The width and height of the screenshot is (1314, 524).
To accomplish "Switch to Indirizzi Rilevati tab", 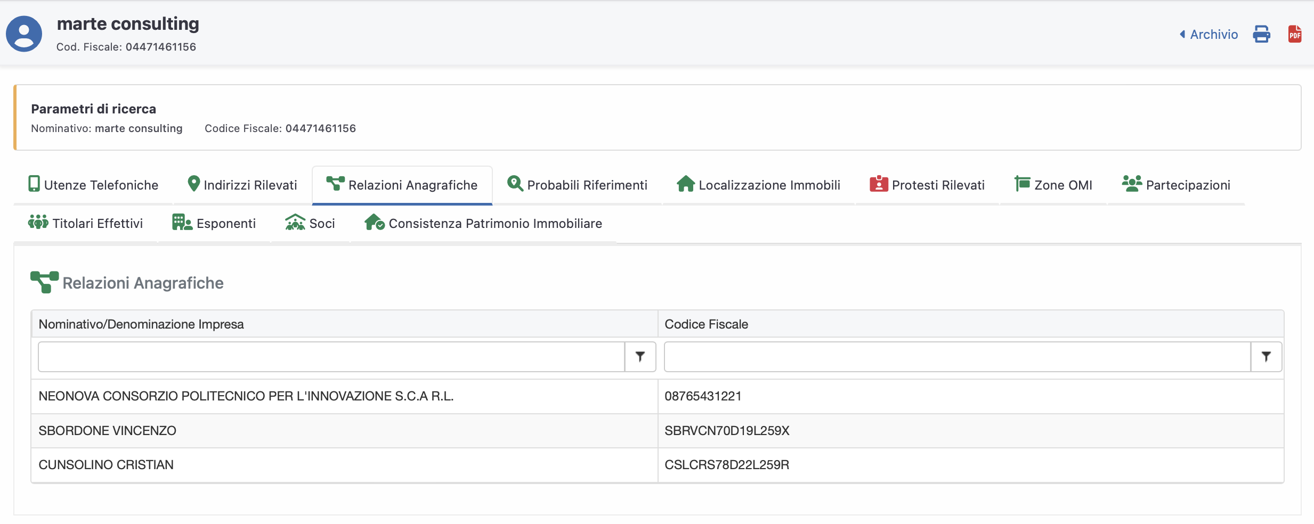I will pyautogui.click(x=242, y=185).
